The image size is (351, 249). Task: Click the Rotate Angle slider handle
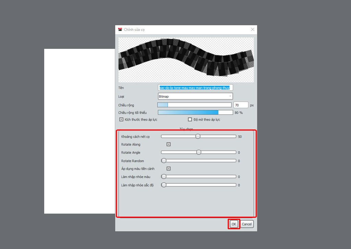tap(199, 152)
